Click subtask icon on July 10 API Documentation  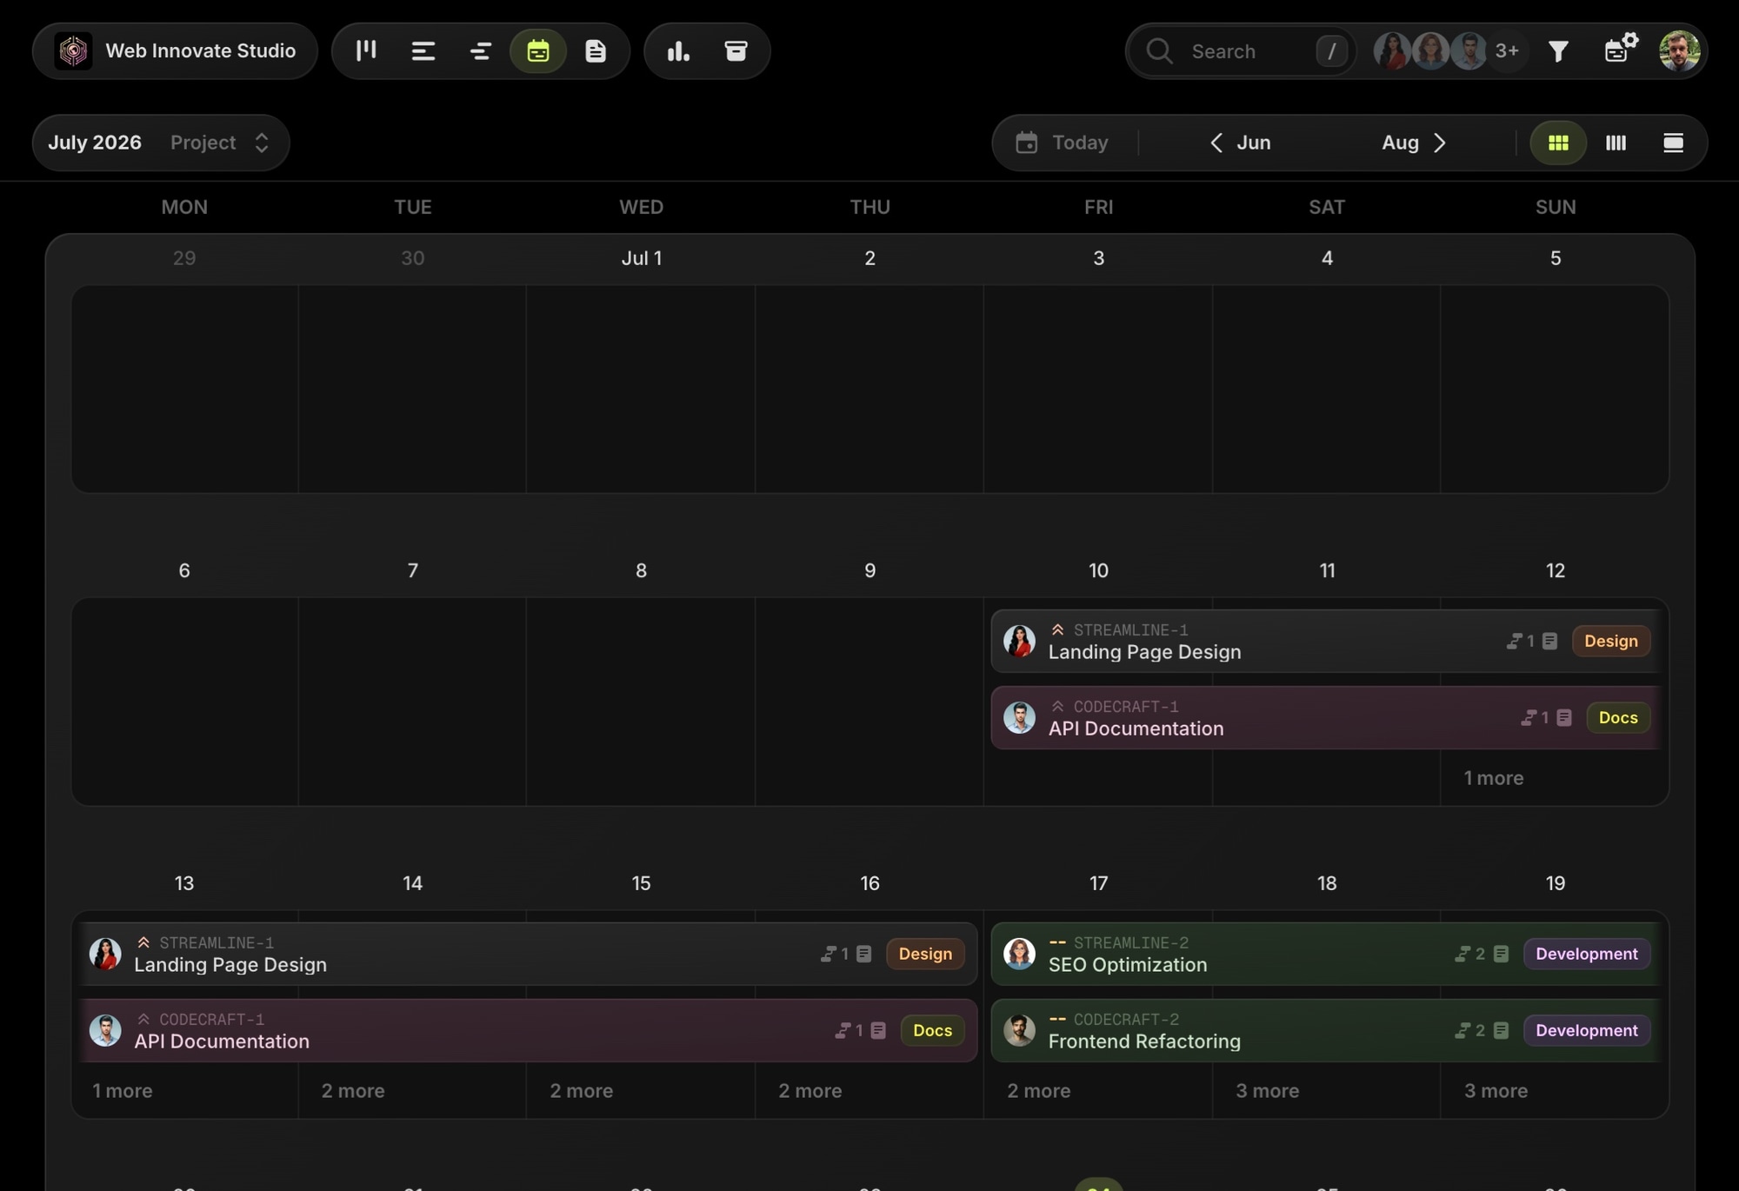pos(1529,718)
